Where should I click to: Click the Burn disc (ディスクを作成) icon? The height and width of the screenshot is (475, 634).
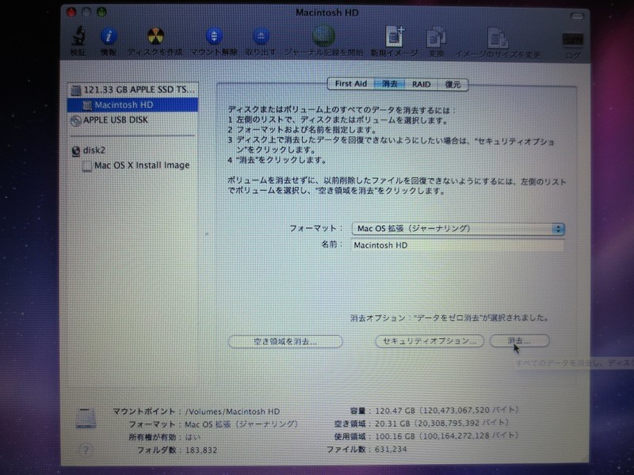tap(155, 36)
